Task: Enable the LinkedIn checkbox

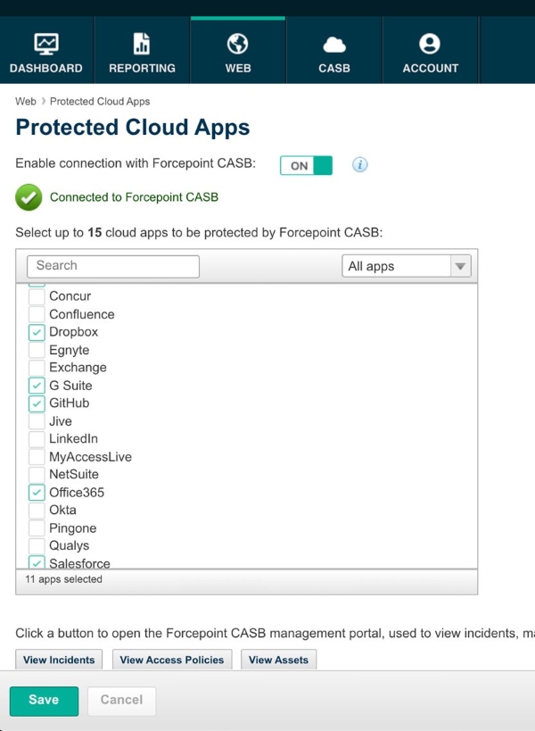Action: coord(37,439)
